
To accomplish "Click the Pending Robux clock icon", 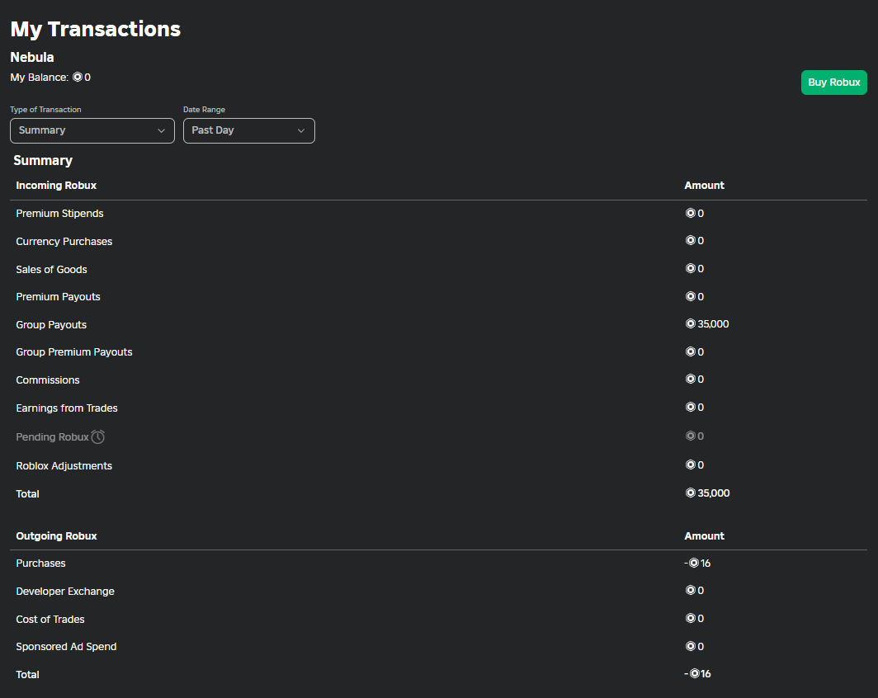I will click(x=98, y=436).
